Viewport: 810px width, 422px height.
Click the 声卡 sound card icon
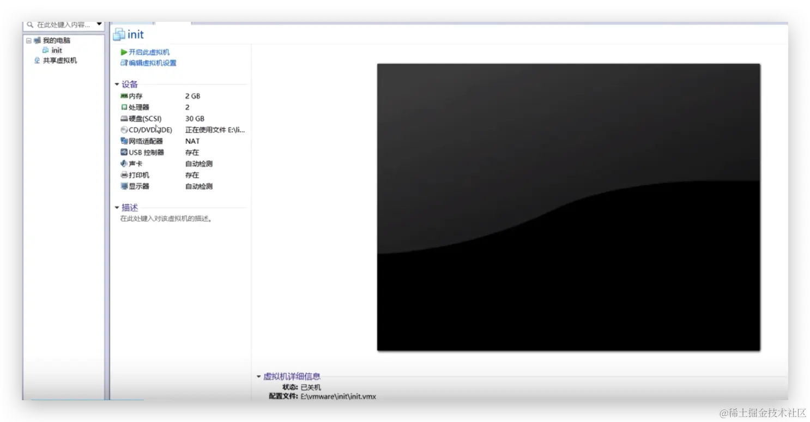tap(124, 164)
